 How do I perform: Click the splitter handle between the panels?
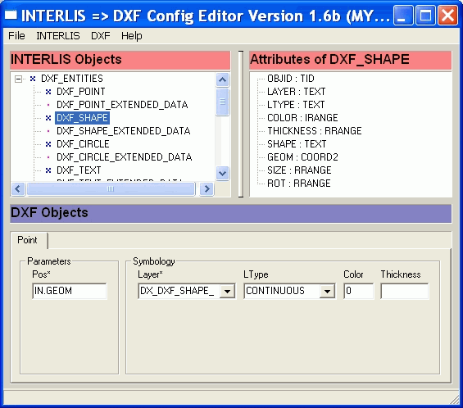point(241,124)
